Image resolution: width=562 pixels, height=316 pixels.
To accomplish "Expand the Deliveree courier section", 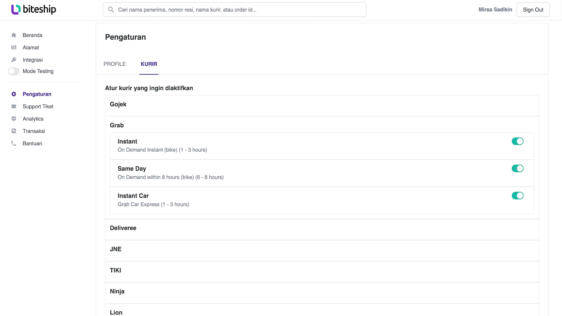I will [322, 230].
